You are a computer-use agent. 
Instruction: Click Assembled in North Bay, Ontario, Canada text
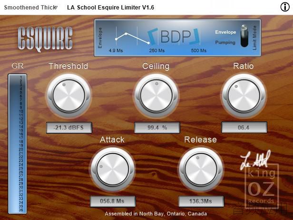click(156, 214)
